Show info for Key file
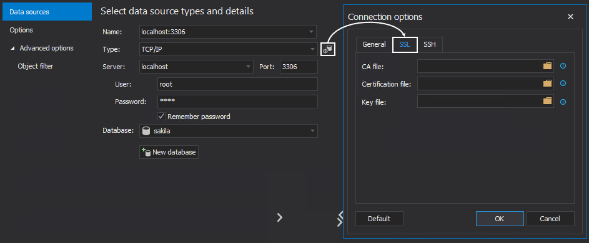The image size is (589, 243). click(x=563, y=102)
